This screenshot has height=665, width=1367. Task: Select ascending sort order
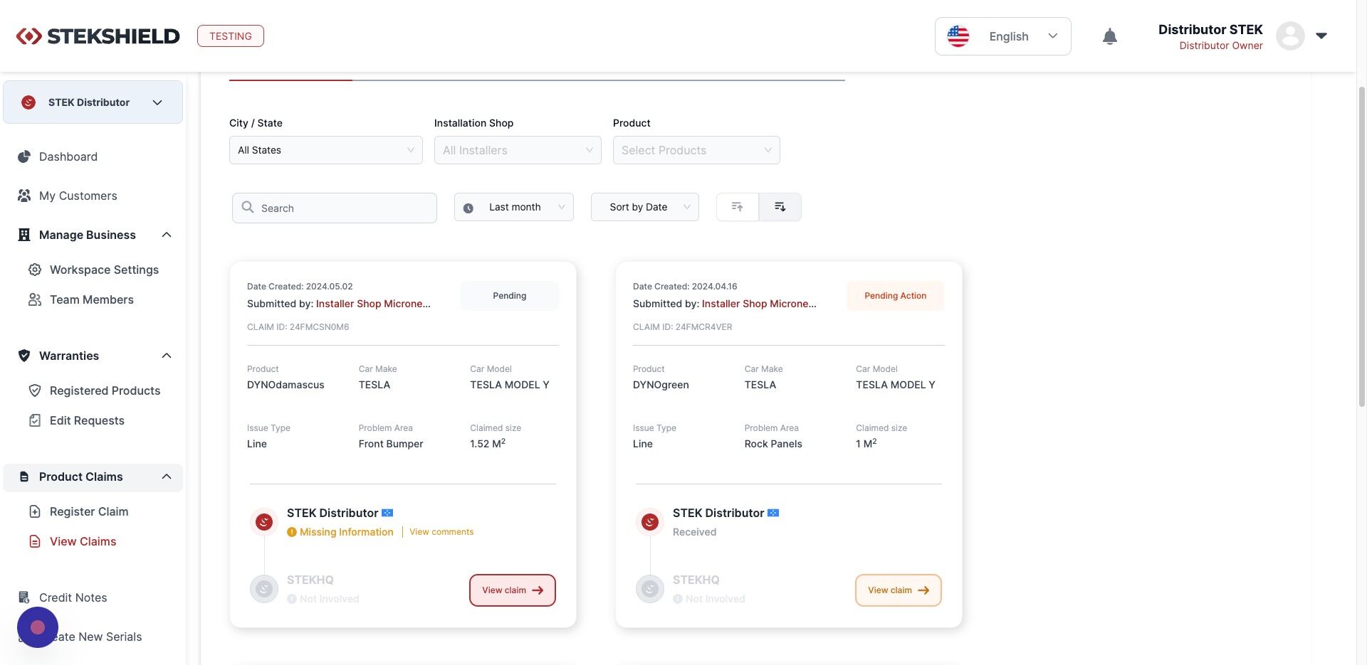click(x=738, y=207)
